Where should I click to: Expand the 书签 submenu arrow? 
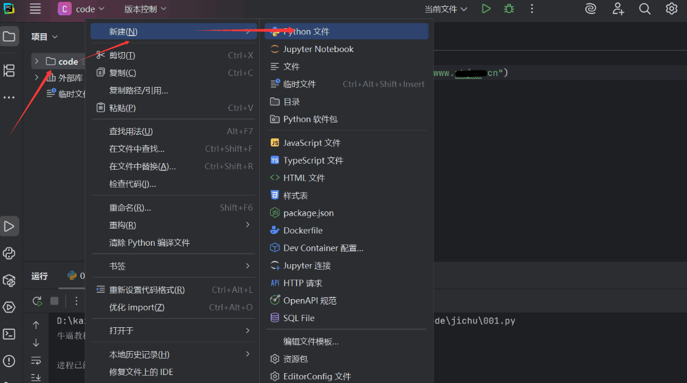point(248,266)
